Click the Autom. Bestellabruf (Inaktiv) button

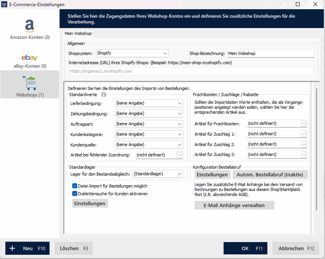point(270,174)
